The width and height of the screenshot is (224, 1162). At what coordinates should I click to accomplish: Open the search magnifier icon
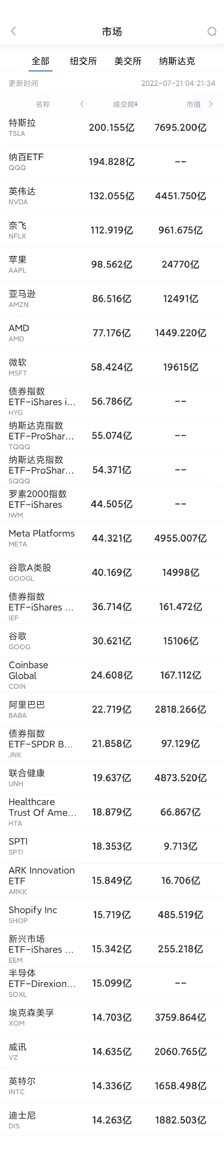[x=211, y=31]
